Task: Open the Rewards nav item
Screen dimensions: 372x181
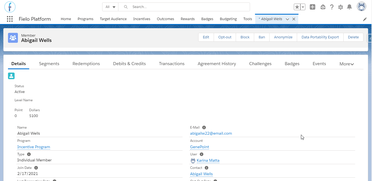Action: [x=188, y=19]
